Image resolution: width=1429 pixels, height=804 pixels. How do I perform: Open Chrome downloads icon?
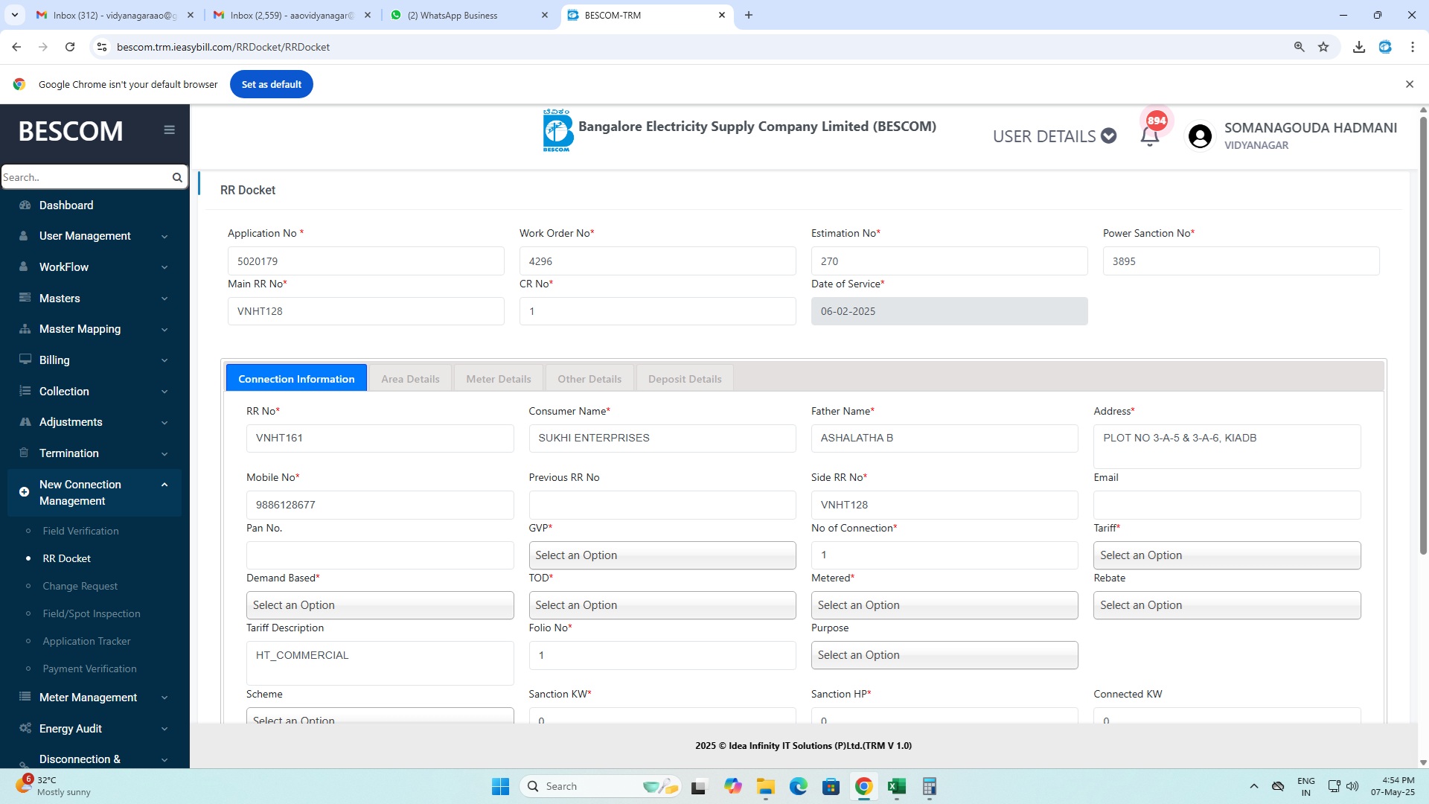(x=1359, y=47)
